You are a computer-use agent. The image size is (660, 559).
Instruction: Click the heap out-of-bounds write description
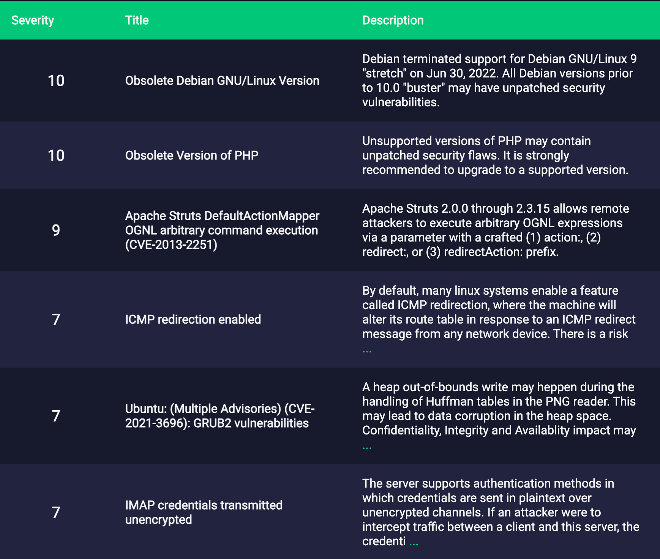(499, 409)
